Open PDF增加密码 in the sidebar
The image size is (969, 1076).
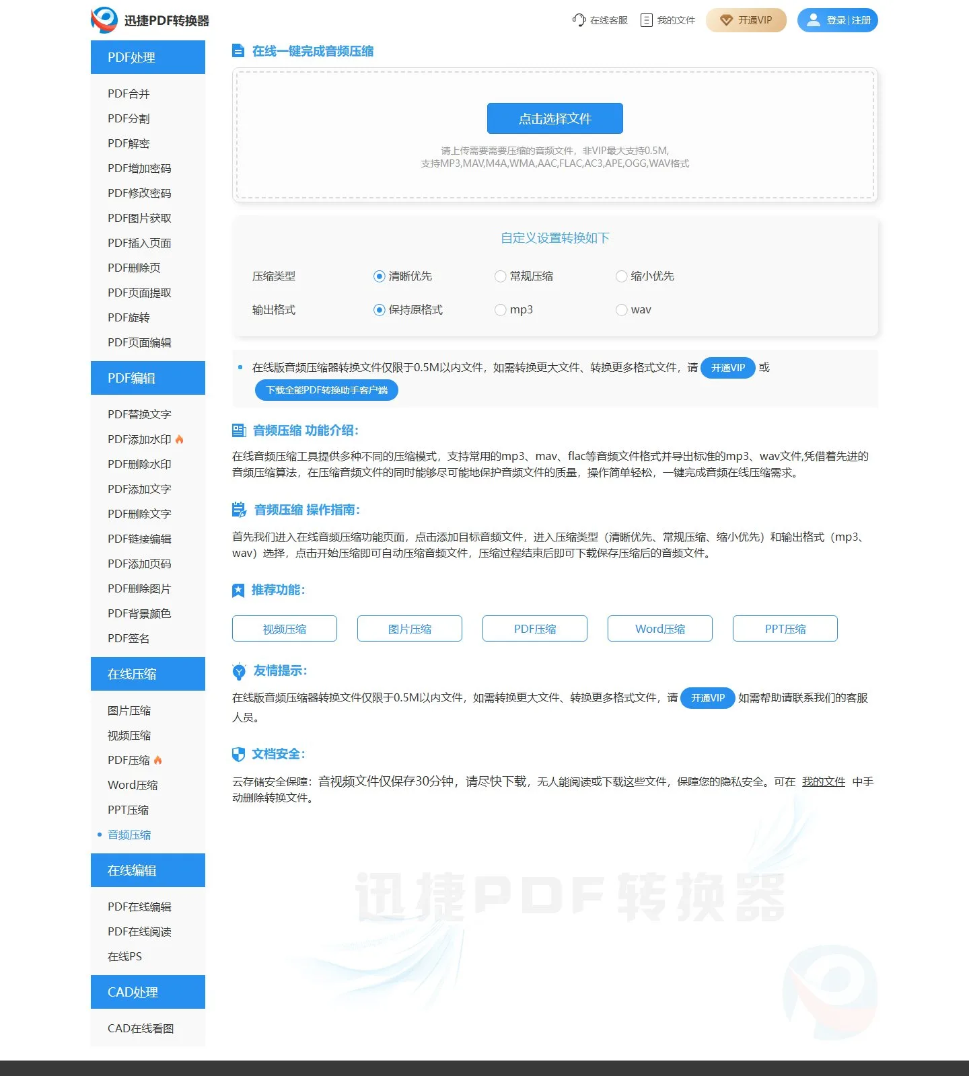(139, 168)
